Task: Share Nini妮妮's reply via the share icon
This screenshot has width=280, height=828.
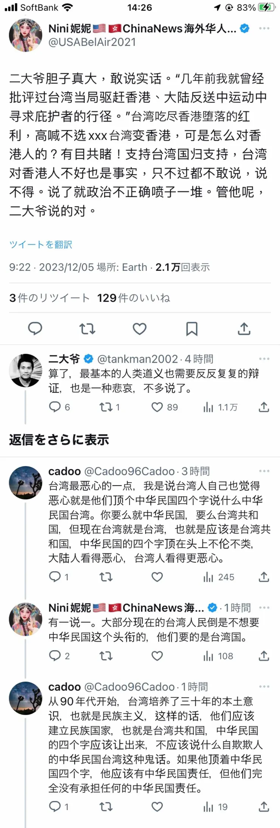Action: 264,656
